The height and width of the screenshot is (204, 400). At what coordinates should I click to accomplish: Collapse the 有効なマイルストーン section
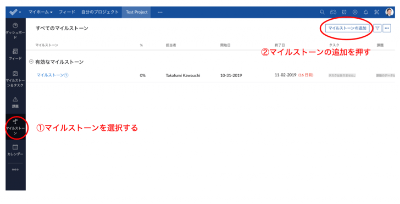point(31,62)
